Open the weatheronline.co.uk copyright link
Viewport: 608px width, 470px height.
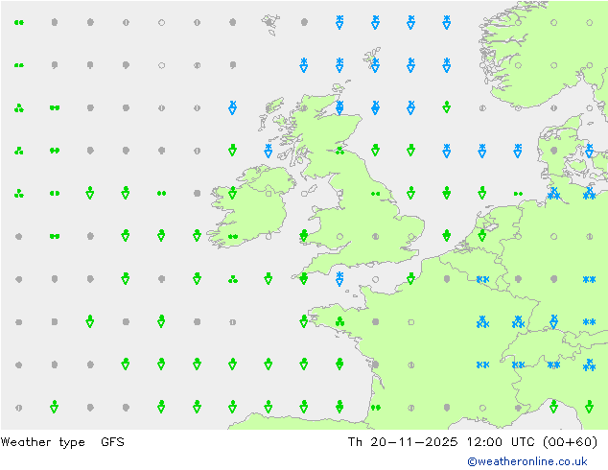click(527, 461)
